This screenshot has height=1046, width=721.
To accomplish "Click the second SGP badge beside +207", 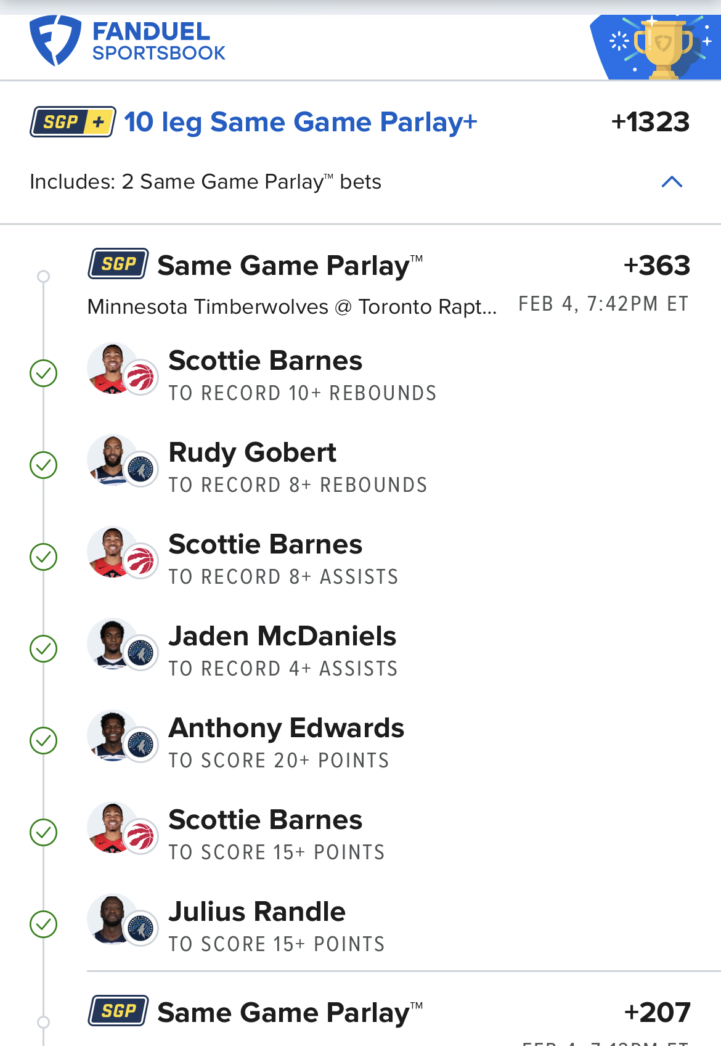I will pos(118,1011).
